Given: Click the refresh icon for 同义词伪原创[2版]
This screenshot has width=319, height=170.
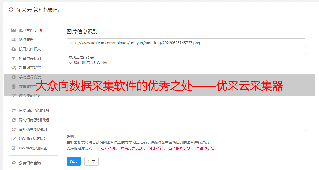Looking at the screenshot, I should (x=14, y=120).
